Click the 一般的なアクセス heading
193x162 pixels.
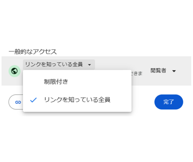click(x=33, y=51)
